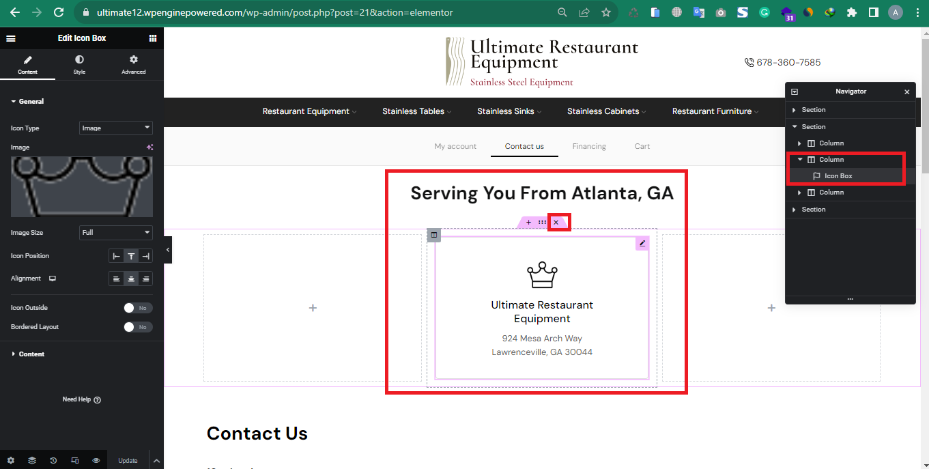Image resolution: width=929 pixels, height=469 pixels.
Task: Open the Stainless Sinks menu
Action: point(509,111)
